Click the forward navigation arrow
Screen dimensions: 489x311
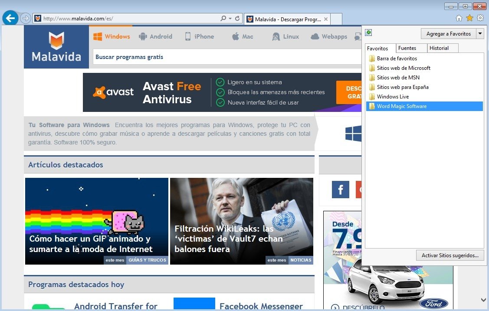25,18
